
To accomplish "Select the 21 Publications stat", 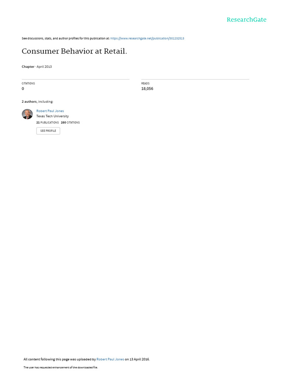I will point(48,123).
